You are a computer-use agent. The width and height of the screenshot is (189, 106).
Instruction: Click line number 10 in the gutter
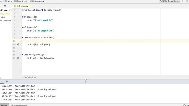click(x=14, y=41)
